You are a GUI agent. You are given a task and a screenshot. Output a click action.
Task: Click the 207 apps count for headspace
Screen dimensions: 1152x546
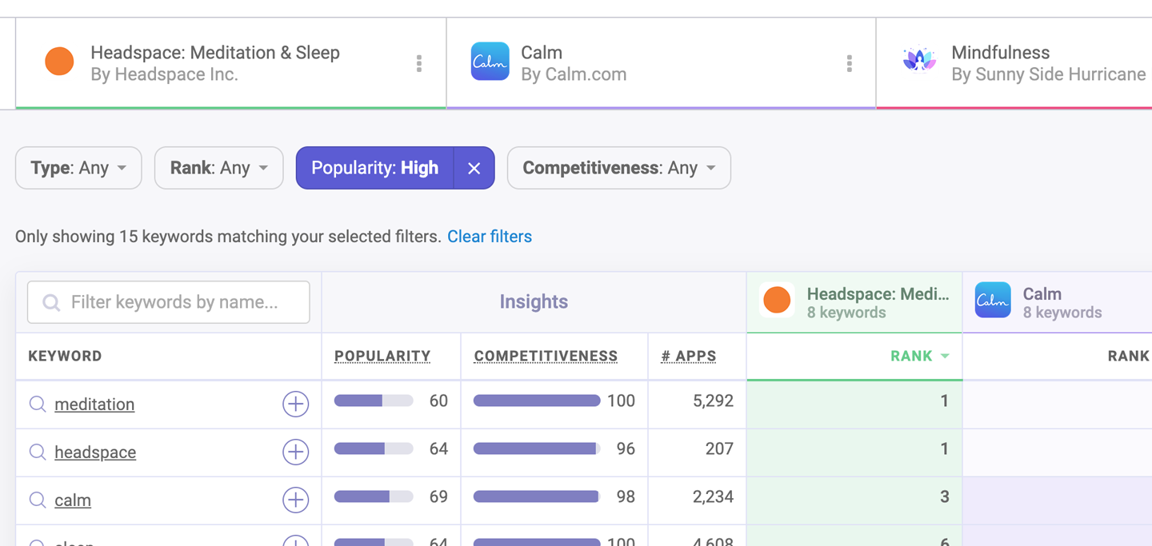pos(719,449)
